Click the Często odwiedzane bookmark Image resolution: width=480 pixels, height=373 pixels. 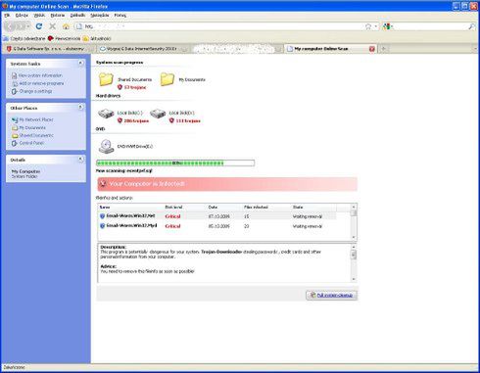coord(24,38)
